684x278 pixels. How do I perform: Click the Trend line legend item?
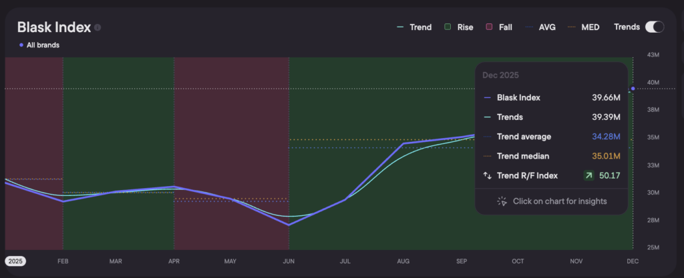pyautogui.click(x=413, y=27)
